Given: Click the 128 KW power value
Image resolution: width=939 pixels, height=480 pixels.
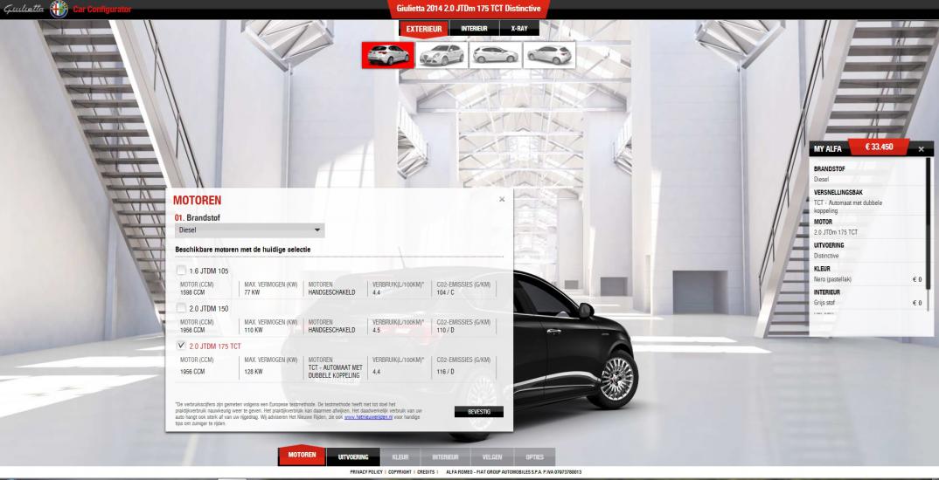Looking at the screenshot, I should 254,371.
